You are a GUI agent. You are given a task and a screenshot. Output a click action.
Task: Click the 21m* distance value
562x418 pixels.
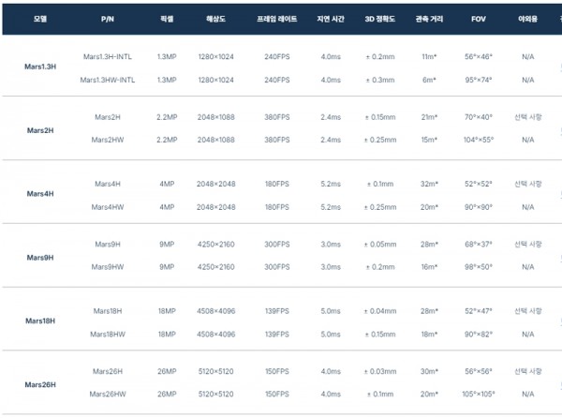[429, 117]
